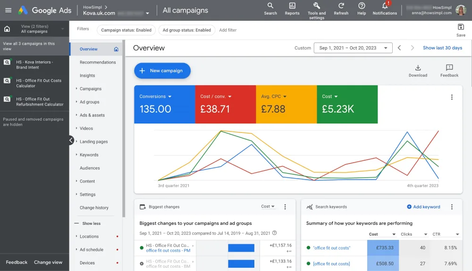Open more options for Search keywords card
The height and width of the screenshot is (271, 472).
pos(452,207)
